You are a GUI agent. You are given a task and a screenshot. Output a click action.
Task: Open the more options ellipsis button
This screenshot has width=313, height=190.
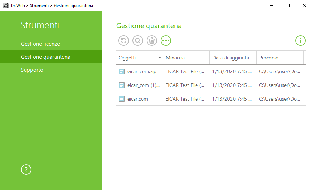pos(166,41)
